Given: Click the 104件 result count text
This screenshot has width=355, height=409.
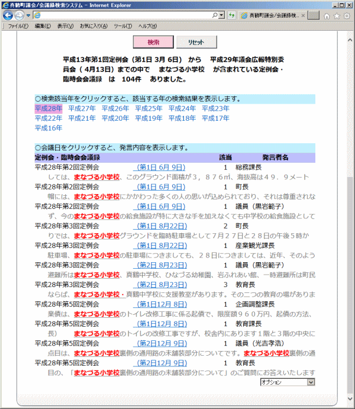Looking at the screenshot, I should (x=131, y=79).
